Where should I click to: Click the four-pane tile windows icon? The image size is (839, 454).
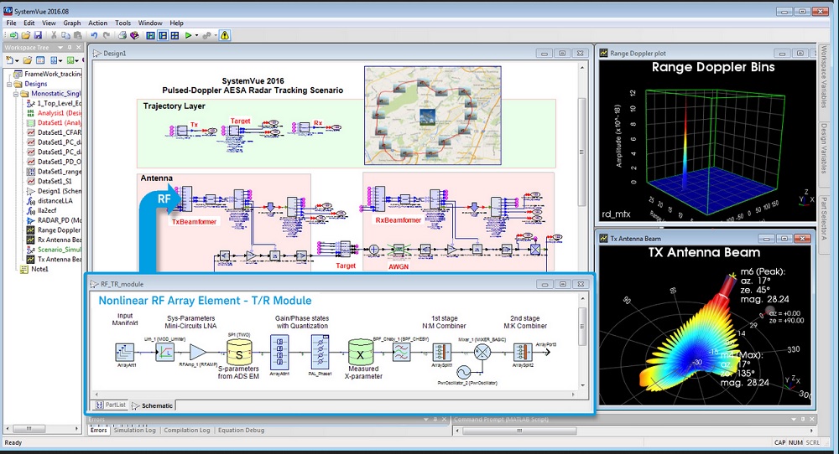(x=175, y=35)
